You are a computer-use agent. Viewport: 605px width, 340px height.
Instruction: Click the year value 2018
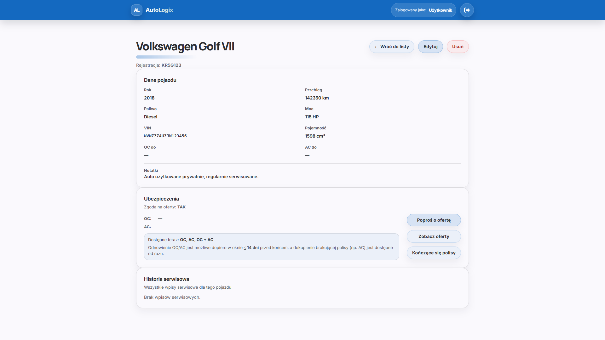[149, 98]
